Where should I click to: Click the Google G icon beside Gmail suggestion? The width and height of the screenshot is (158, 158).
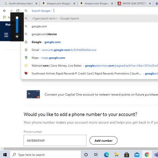26,50
